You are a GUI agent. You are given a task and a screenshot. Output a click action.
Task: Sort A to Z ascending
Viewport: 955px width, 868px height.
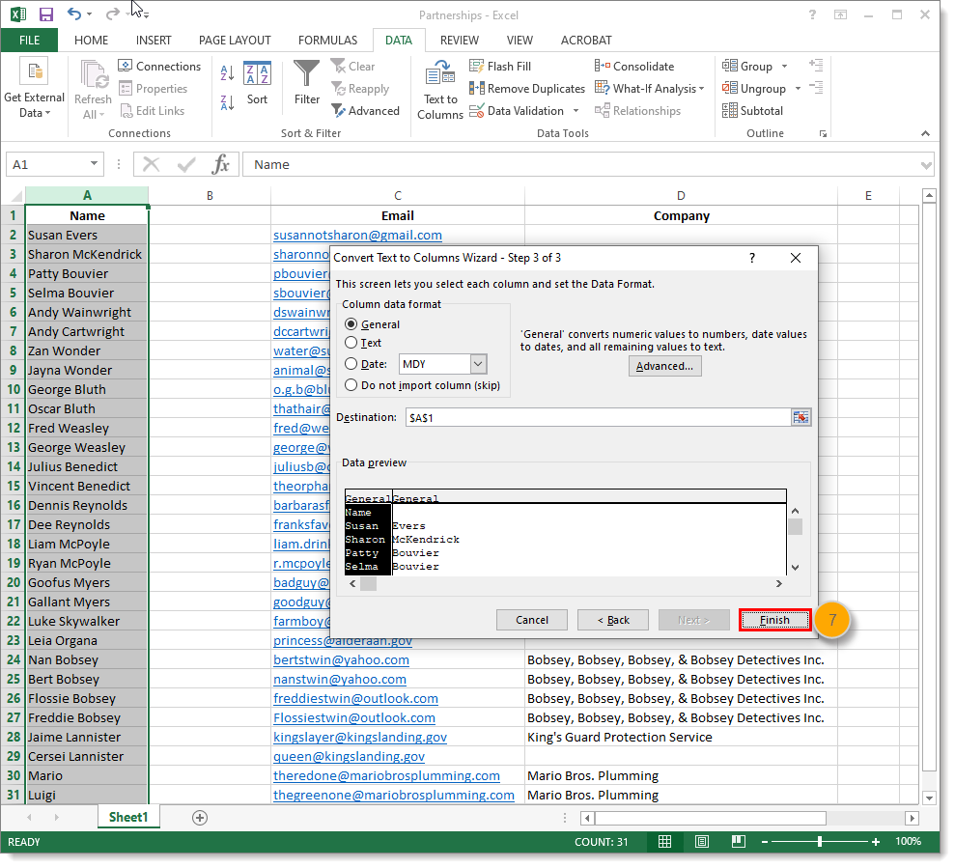point(227,73)
